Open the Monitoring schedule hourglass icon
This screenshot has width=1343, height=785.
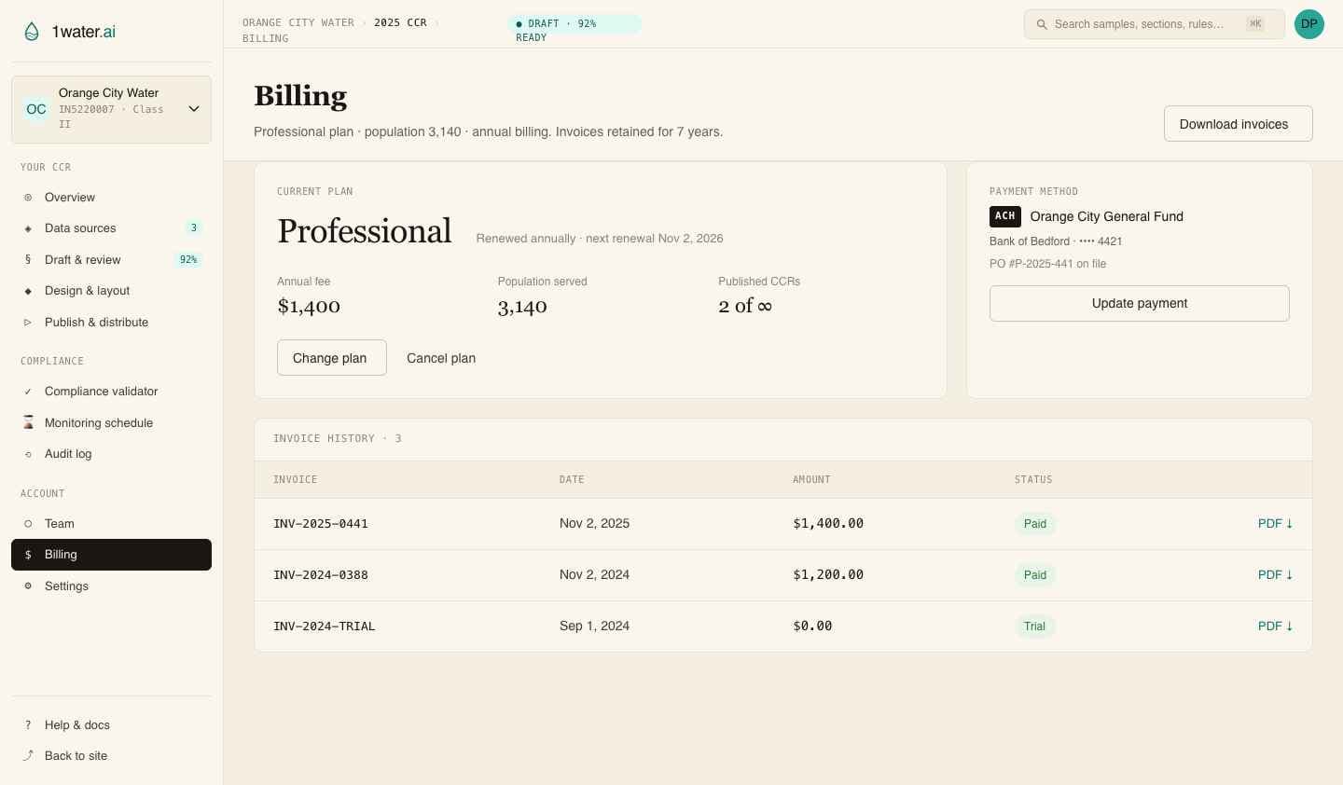28,423
